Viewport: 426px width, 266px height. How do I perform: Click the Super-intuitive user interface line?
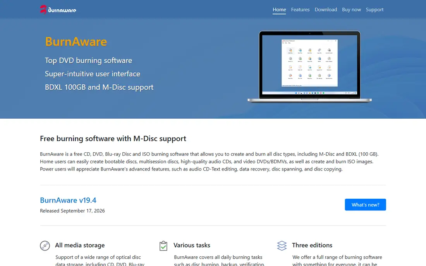(93, 74)
